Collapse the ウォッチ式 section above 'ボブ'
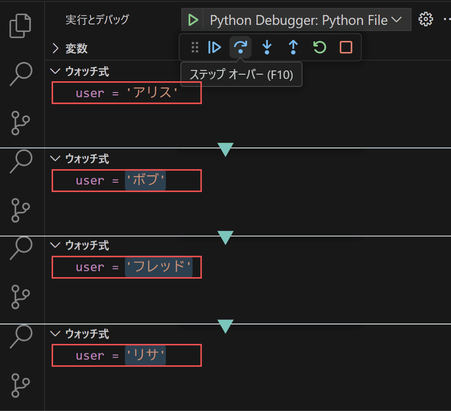 pyautogui.click(x=55, y=158)
